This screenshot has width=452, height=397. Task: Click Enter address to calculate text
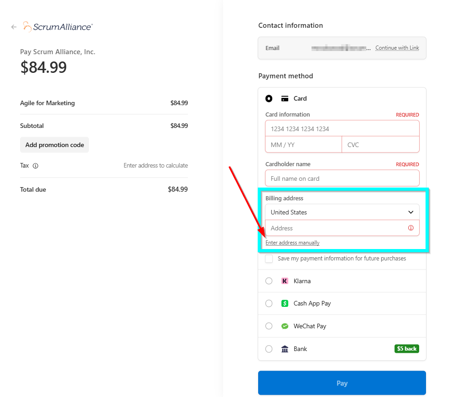[156, 165]
